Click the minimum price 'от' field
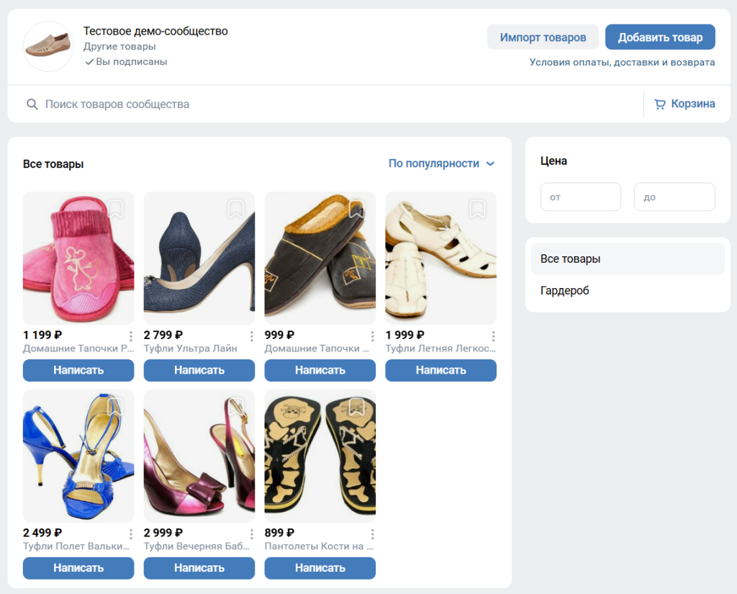The image size is (737, 594). 580,197
